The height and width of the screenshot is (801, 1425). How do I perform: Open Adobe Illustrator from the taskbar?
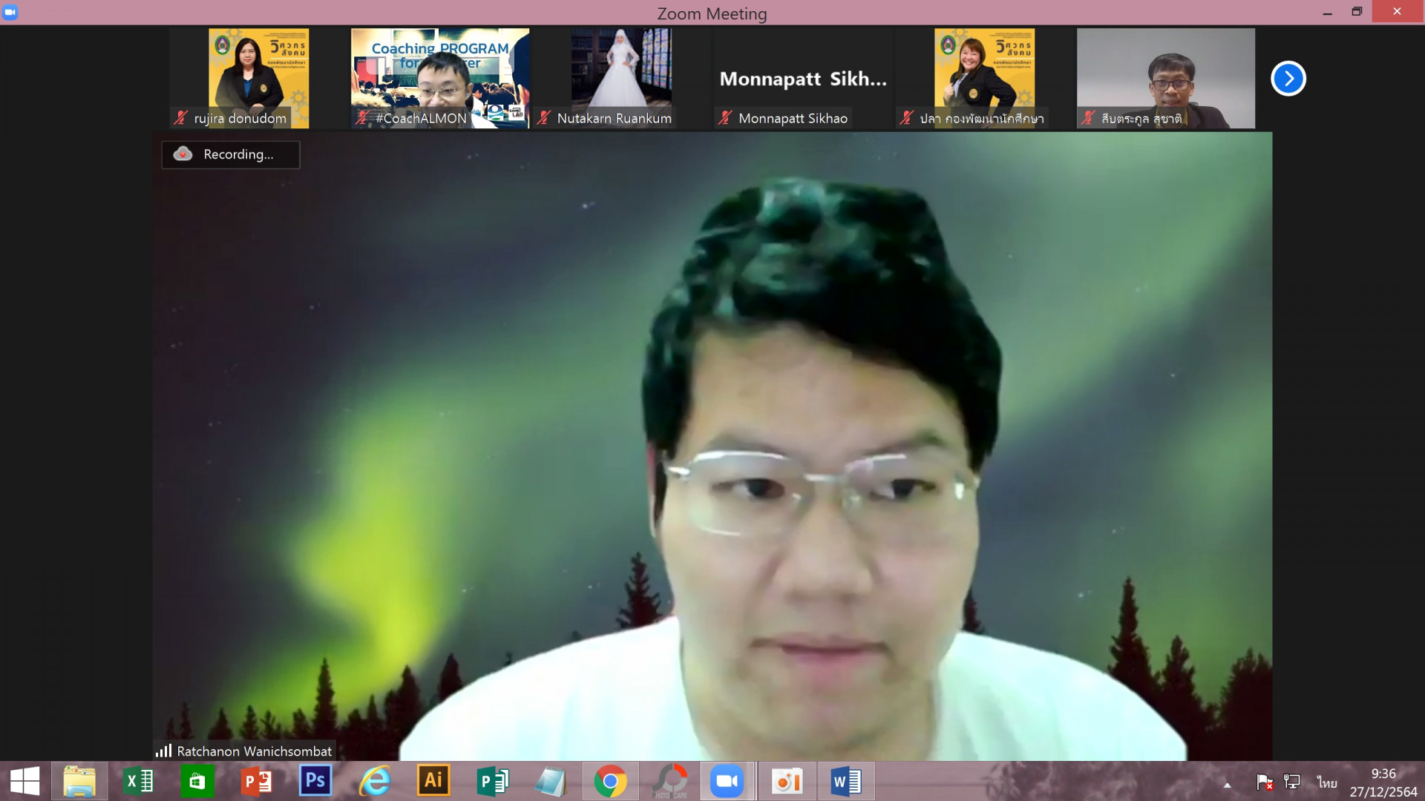coord(433,781)
